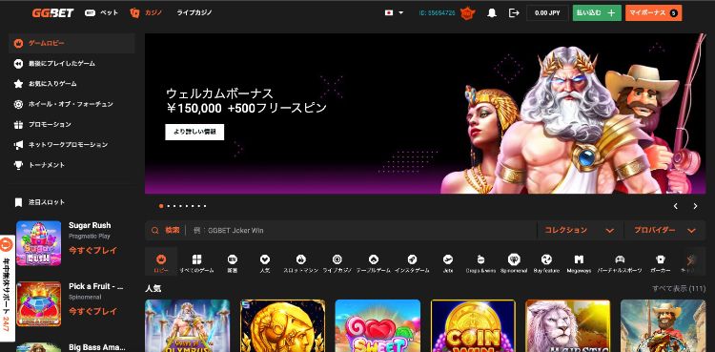Viewport: 715px width, 352px height.
Task: Open the fisherman game card
Action: tap(663, 325)
